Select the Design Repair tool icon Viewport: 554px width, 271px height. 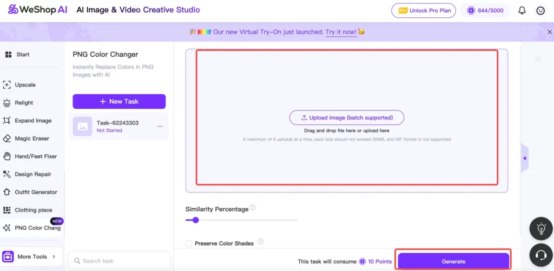pos(6,174)
